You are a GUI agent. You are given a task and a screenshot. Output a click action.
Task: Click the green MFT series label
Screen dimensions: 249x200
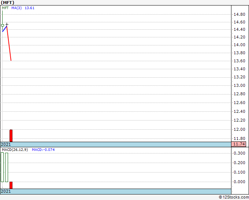click(x=5, y=8)
